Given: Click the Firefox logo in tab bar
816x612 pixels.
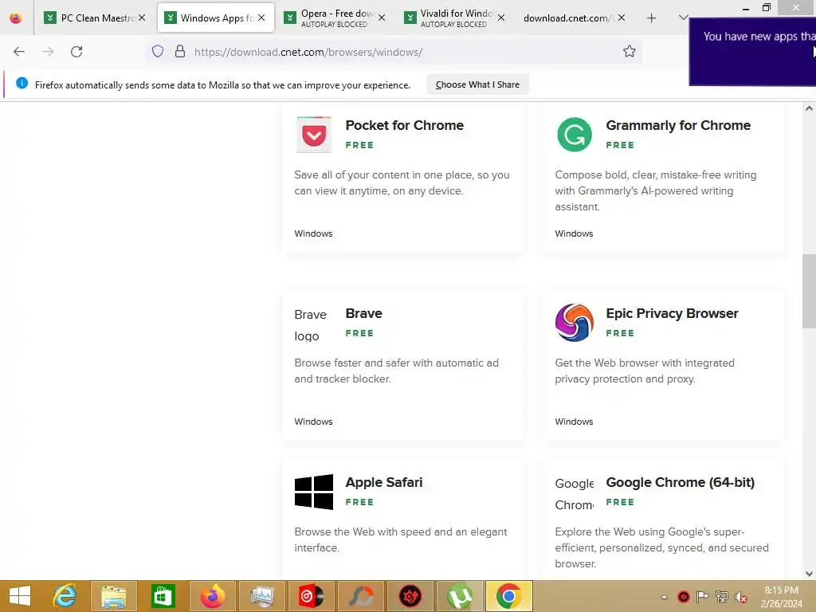Looking at the screenshot, I should coord(16,18).
